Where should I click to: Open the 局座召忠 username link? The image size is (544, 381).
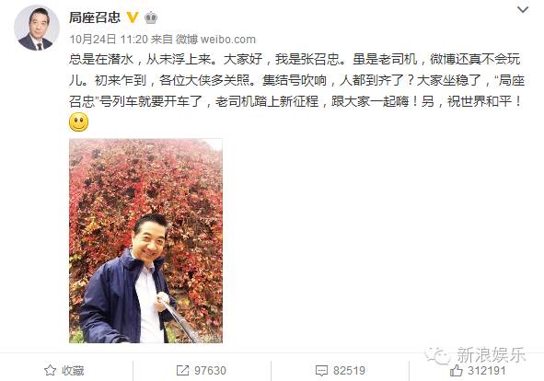click(x=95, y=17)
